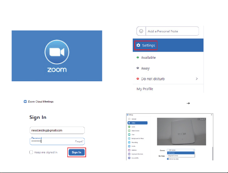Open My Profile from the menu
The height and width of the screenshot is (173, 228).
[x=145, y=89]
